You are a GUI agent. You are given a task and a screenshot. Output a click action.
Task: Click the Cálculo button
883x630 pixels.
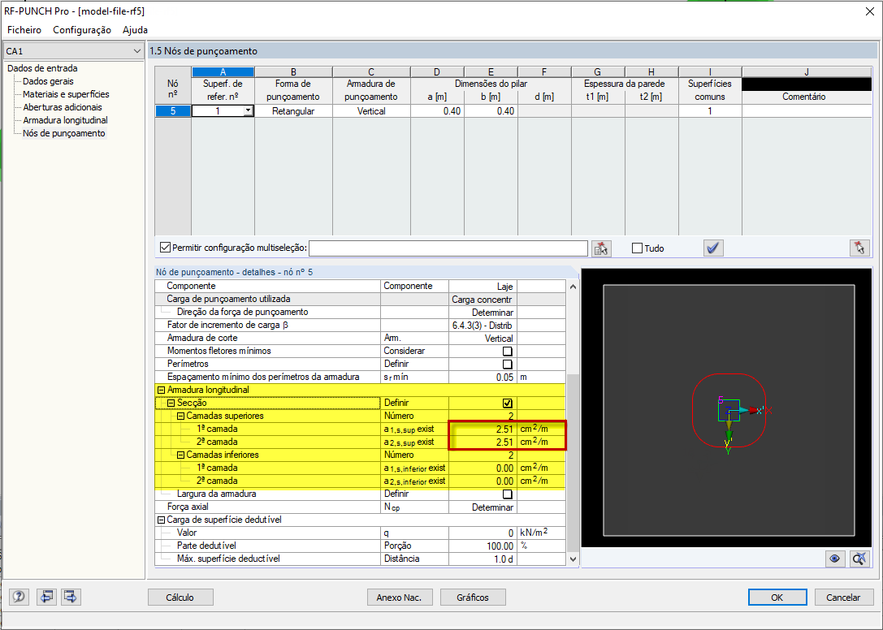(180, 598)
